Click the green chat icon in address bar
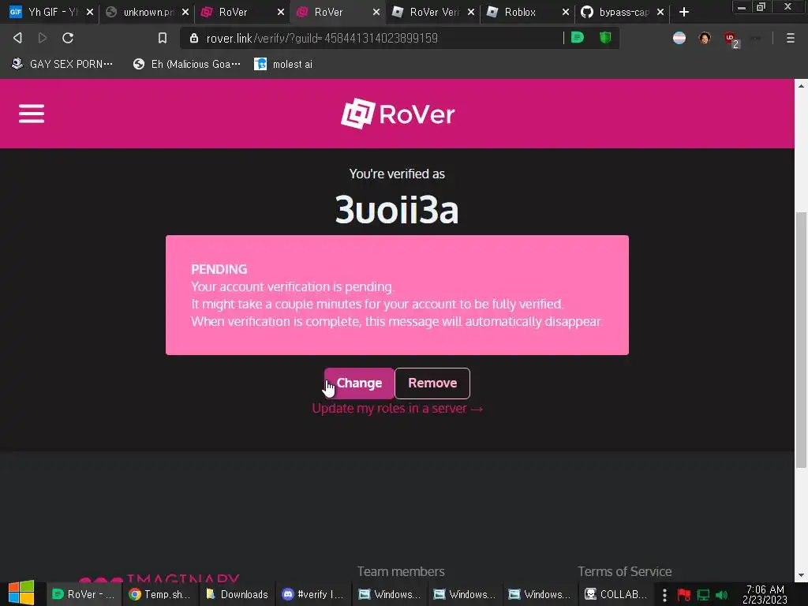The width and height of the screenshot is (808, 606). pyautogui.click(x=577, y=38)
